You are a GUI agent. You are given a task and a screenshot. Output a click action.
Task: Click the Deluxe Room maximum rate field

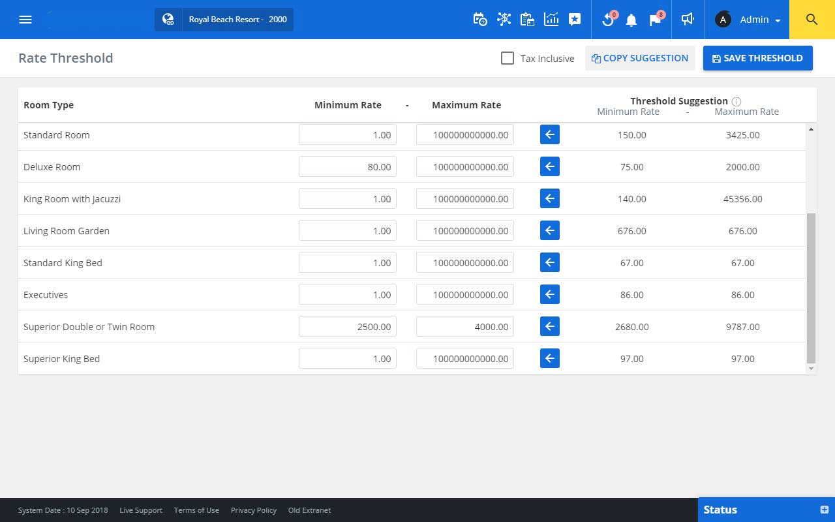point(465,166)
